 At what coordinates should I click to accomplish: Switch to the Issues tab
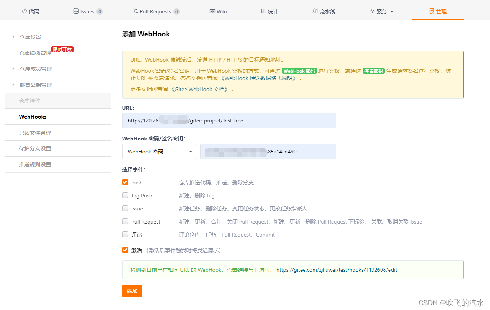pos(88,11)
